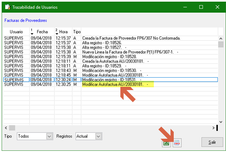Close the Trazabilidad de Usuarios window
Image resolution: width=226 pixels, height=152 pixels.
pyautogui.click(x=218, y=7)
